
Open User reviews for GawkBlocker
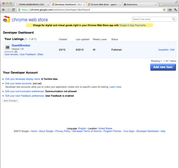tap(11, 54)
